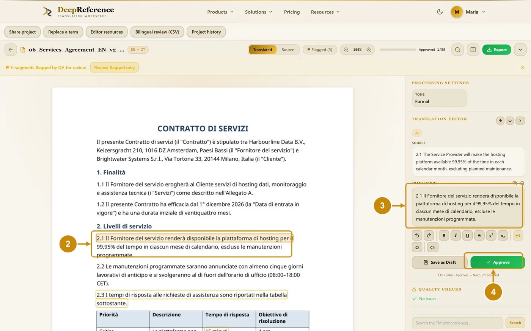Viewport: 531px width, 331px height.
Task: Jump to previous segment with up arrow
Action: 500,121
